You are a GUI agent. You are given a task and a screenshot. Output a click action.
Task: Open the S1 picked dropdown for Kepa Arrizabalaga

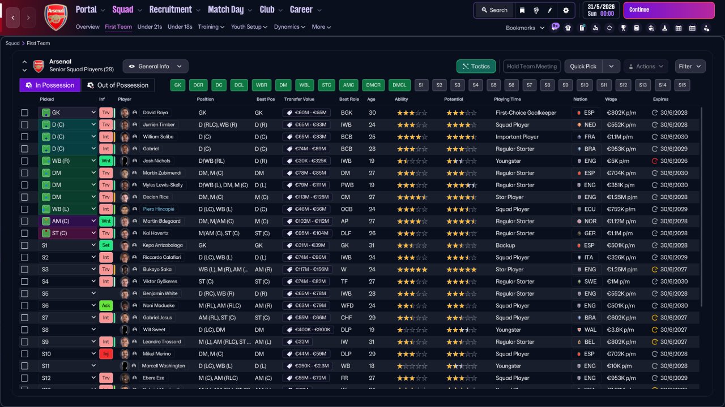tap(68, 245)
